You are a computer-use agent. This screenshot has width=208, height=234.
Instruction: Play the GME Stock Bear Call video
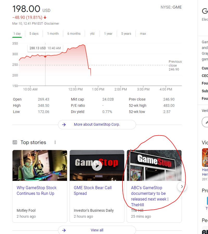[97, 166]
